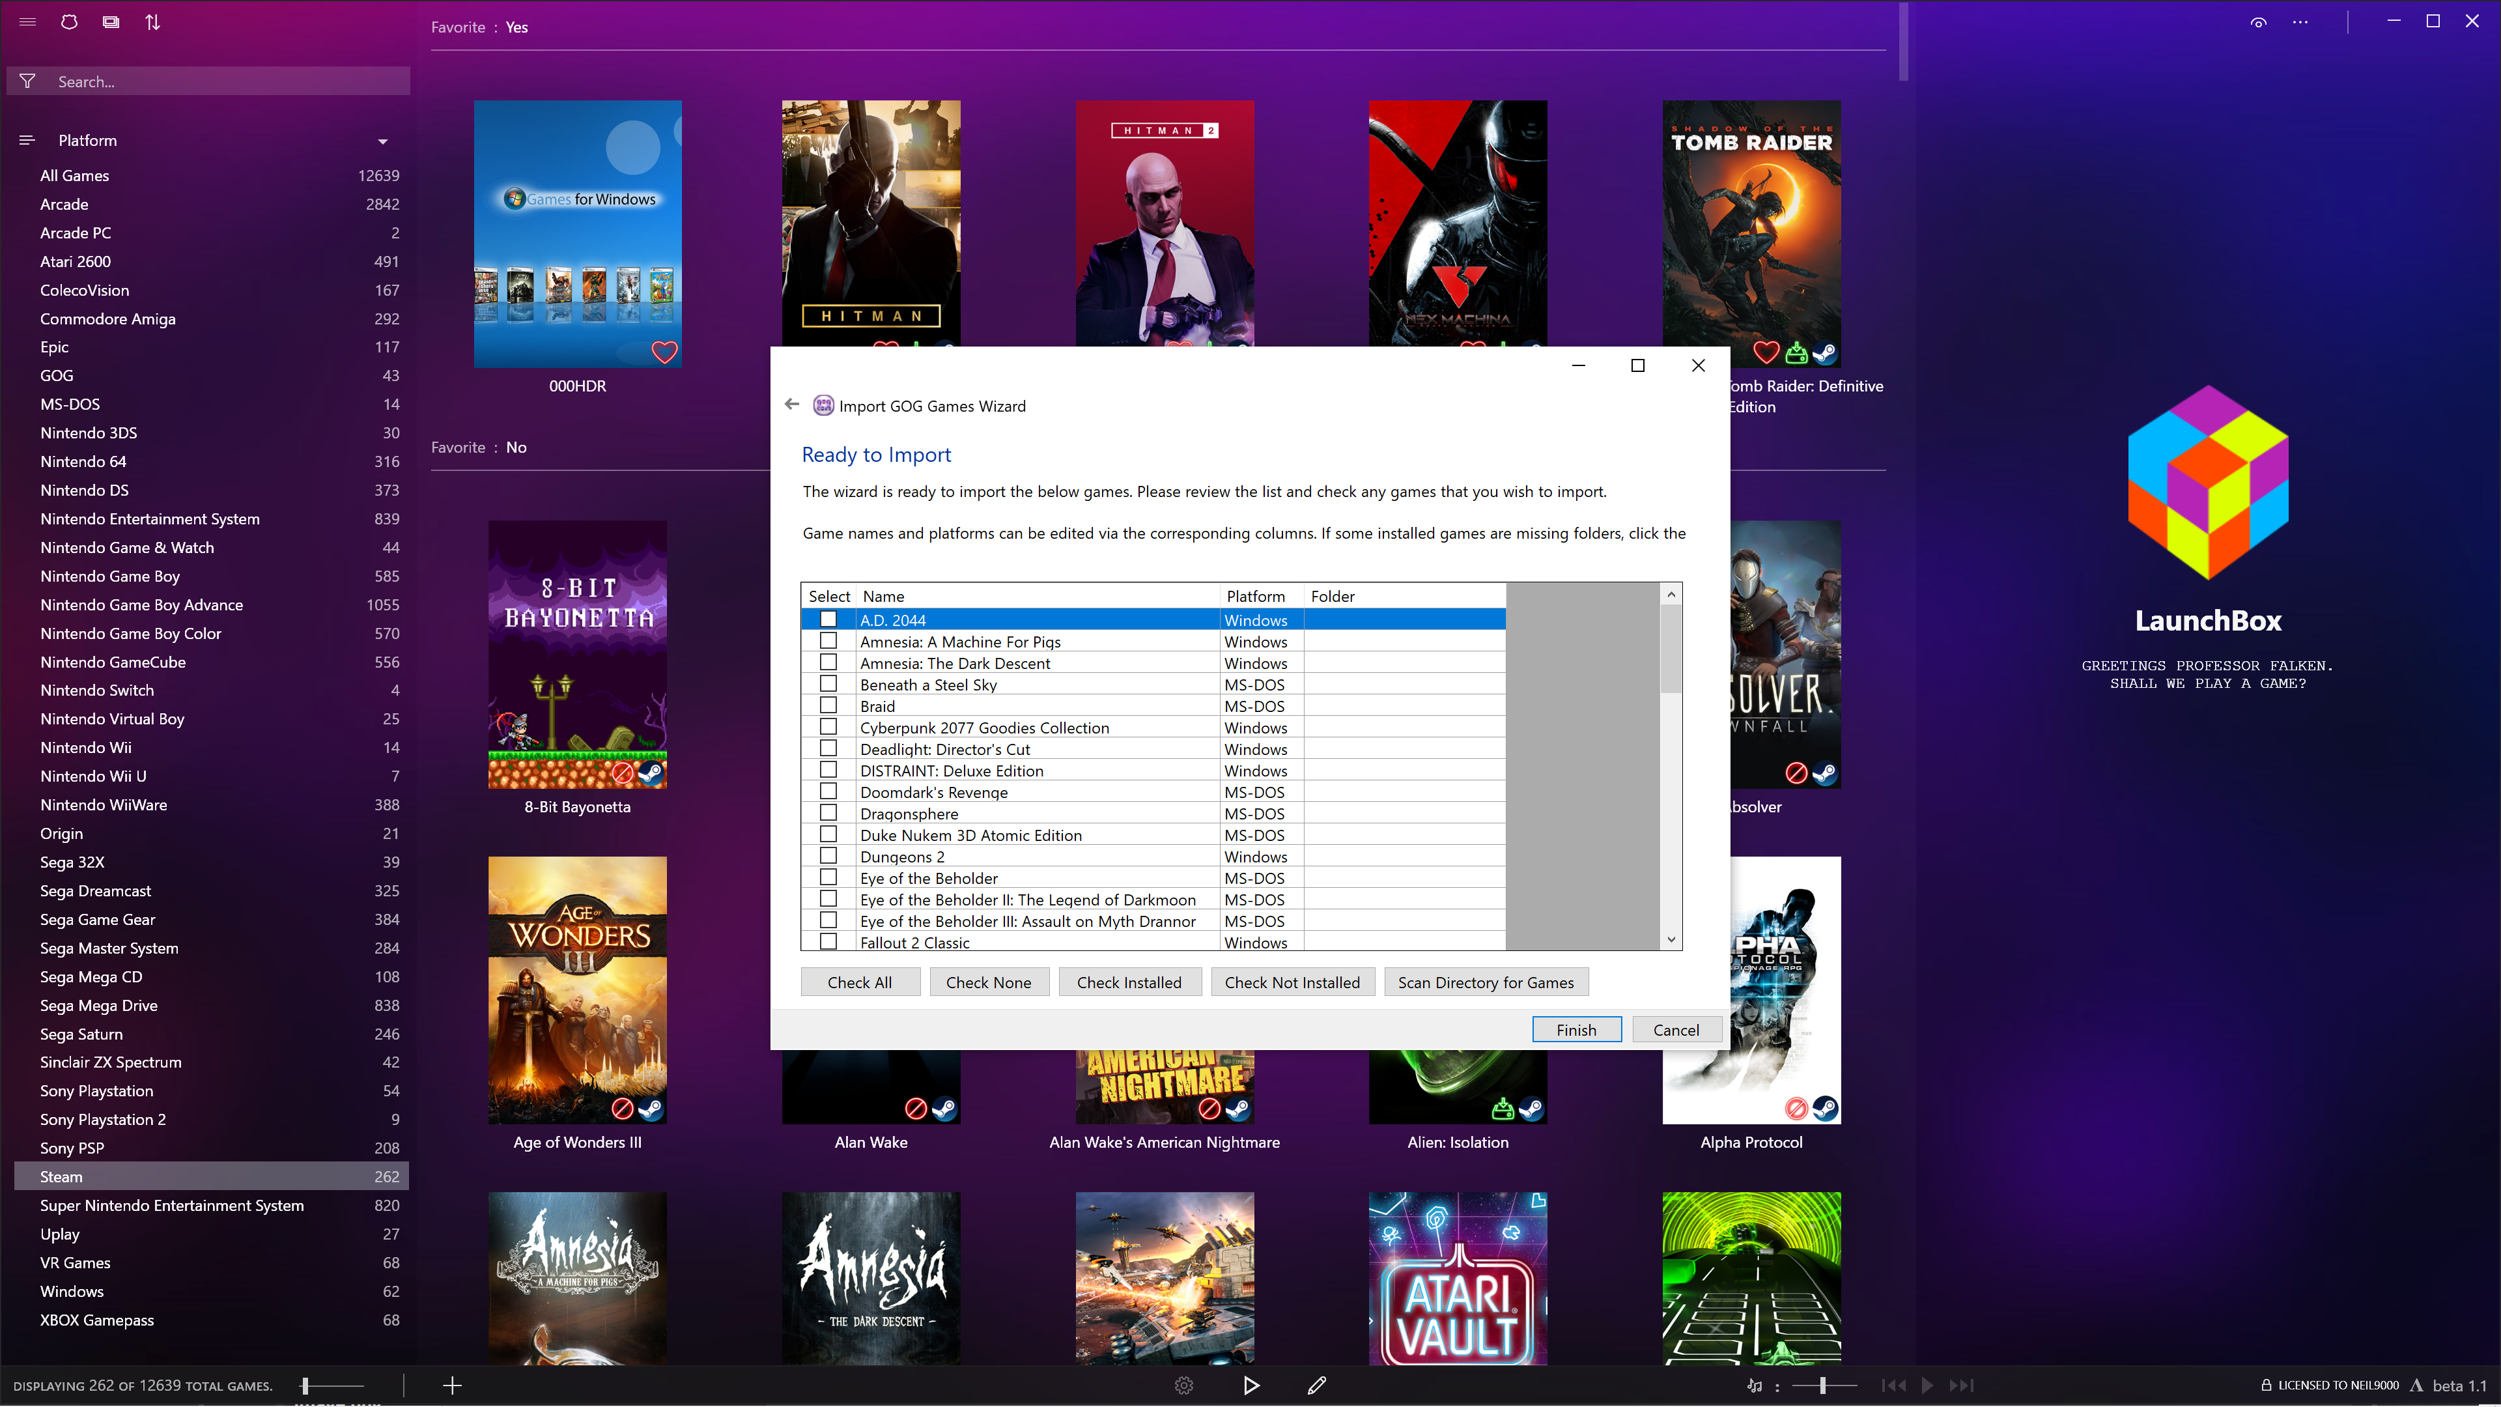Open the arrange-by sort arrows icon

tap(152, 21)
